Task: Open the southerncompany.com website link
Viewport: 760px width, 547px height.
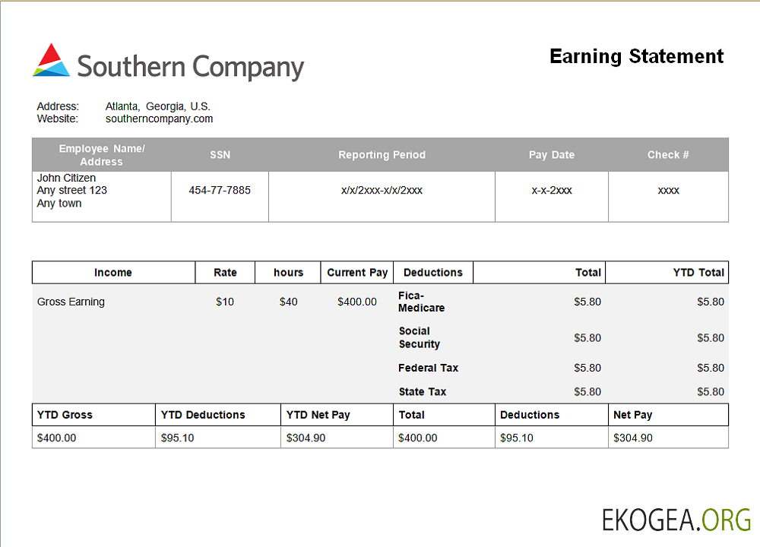Action: point(159,119)
